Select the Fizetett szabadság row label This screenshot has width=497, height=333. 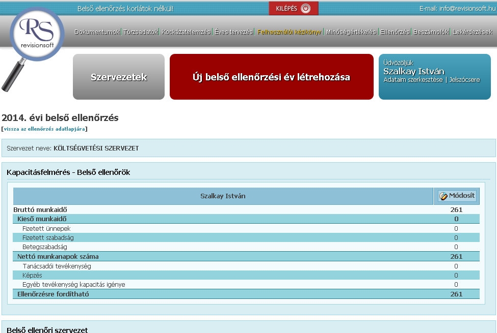(x=48, y=238)
